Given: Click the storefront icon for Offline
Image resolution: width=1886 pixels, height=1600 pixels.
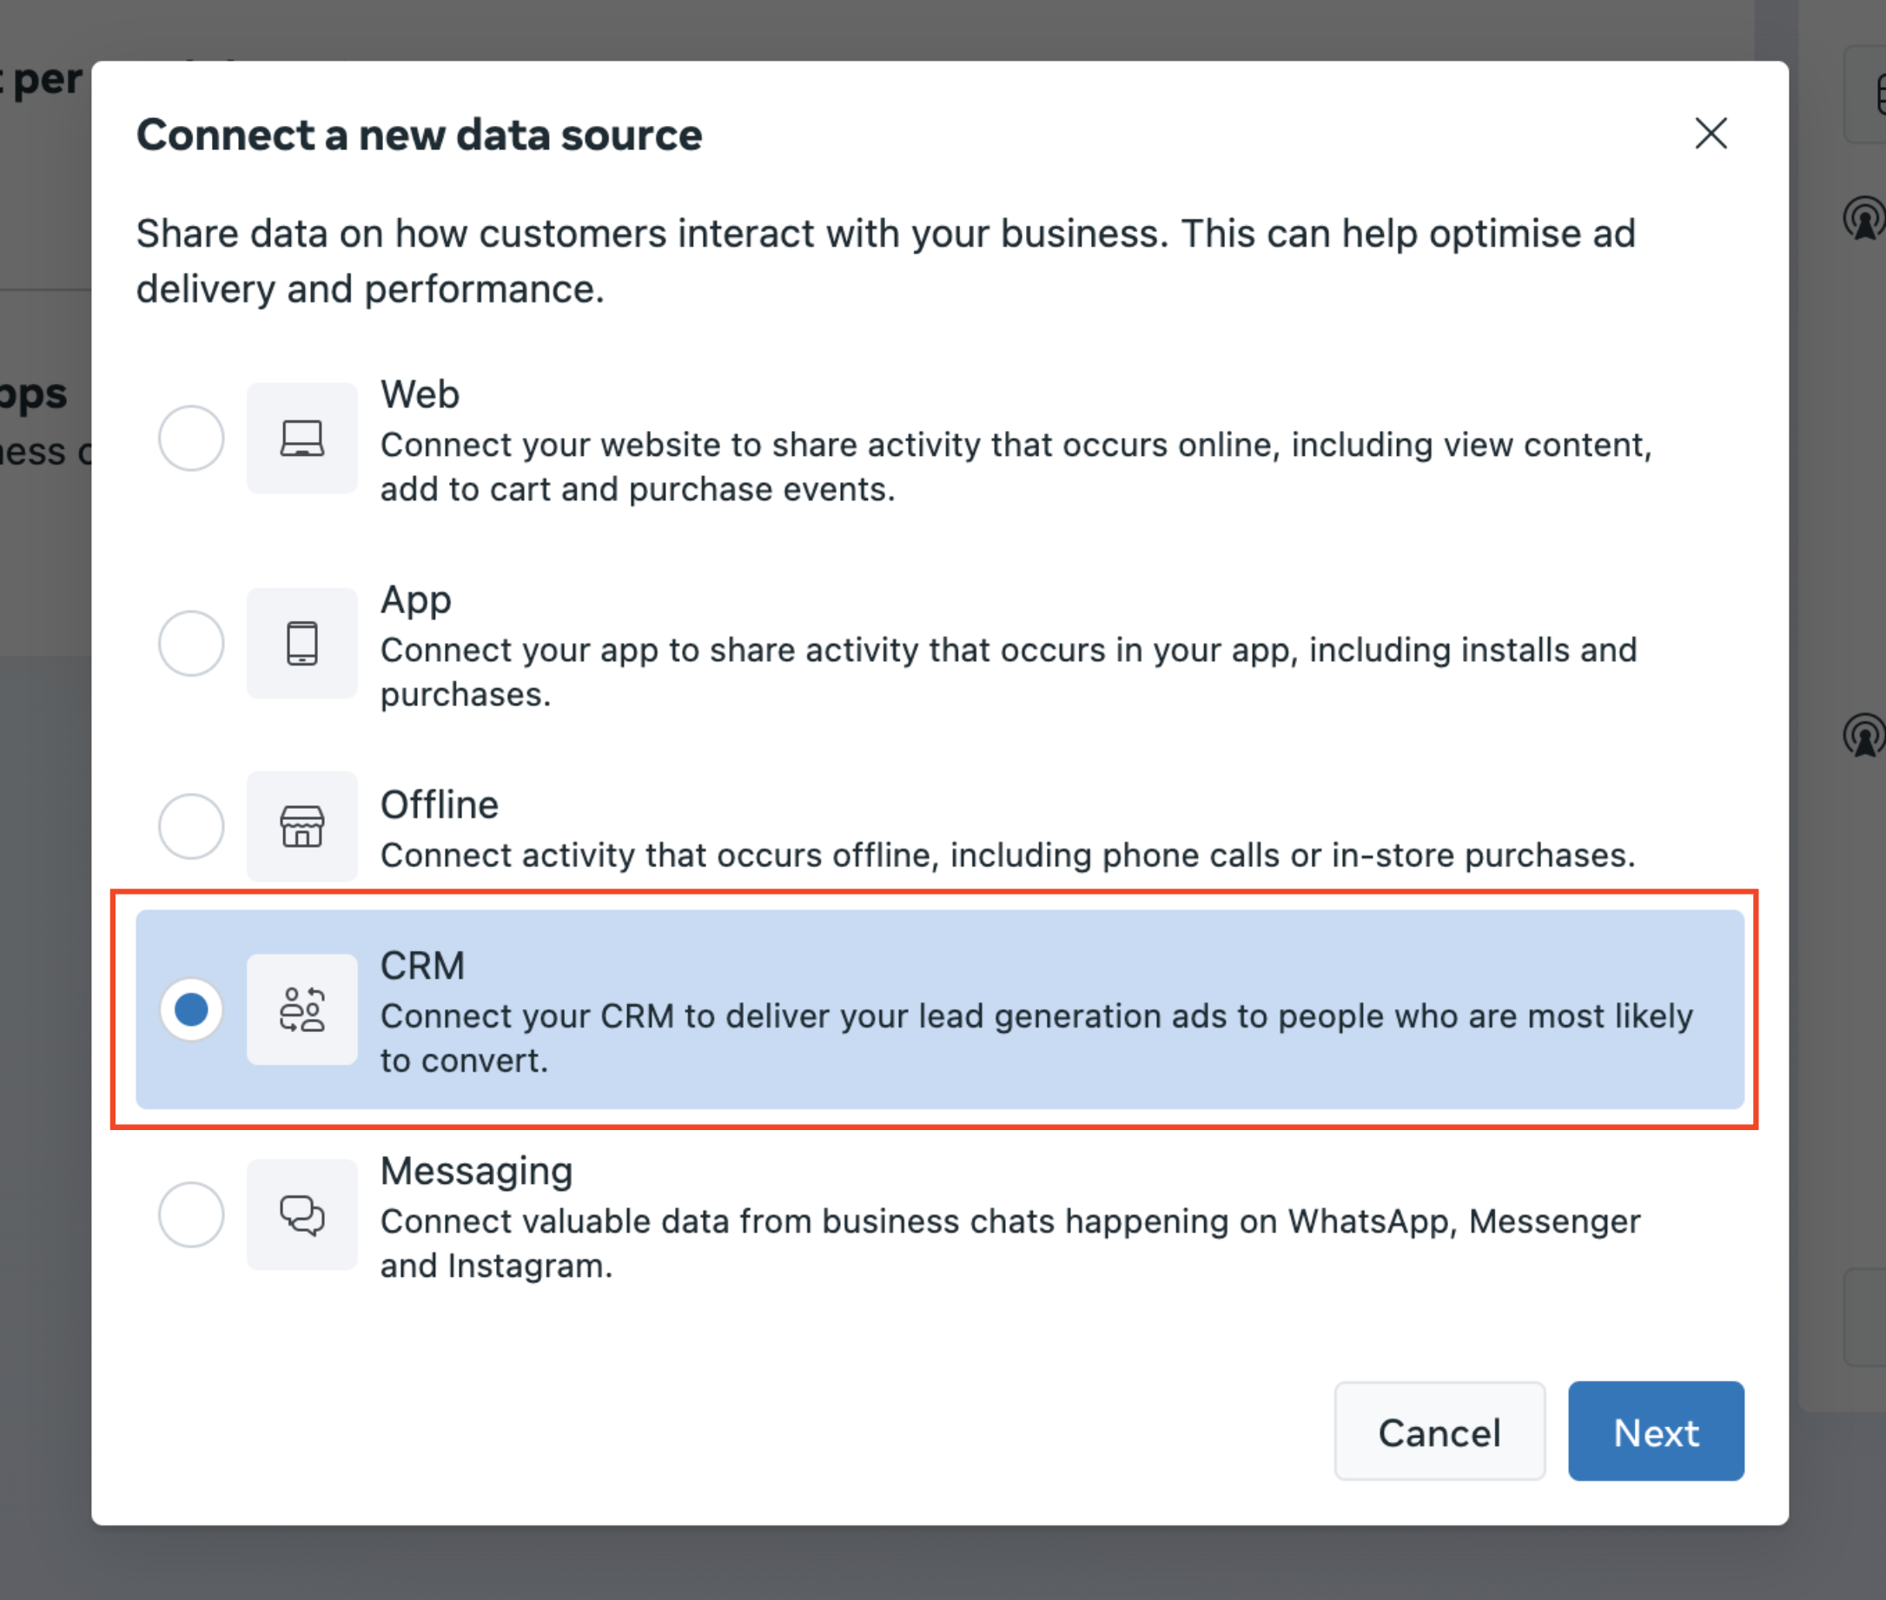Looking at the screenshot, I should tap(302, 826).
